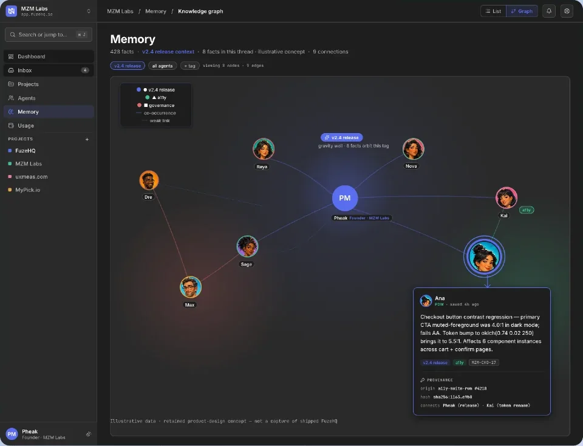Click the a11y legend entry

[156, 97]
